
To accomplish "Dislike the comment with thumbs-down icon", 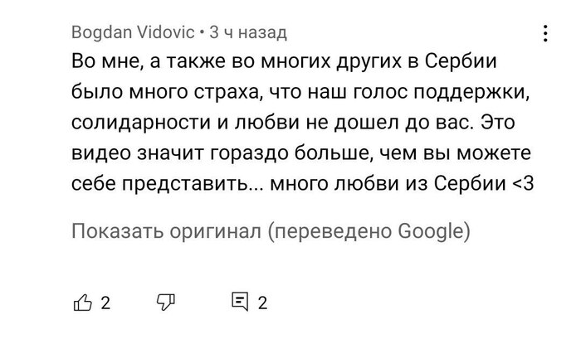I will tap(165, 302).
